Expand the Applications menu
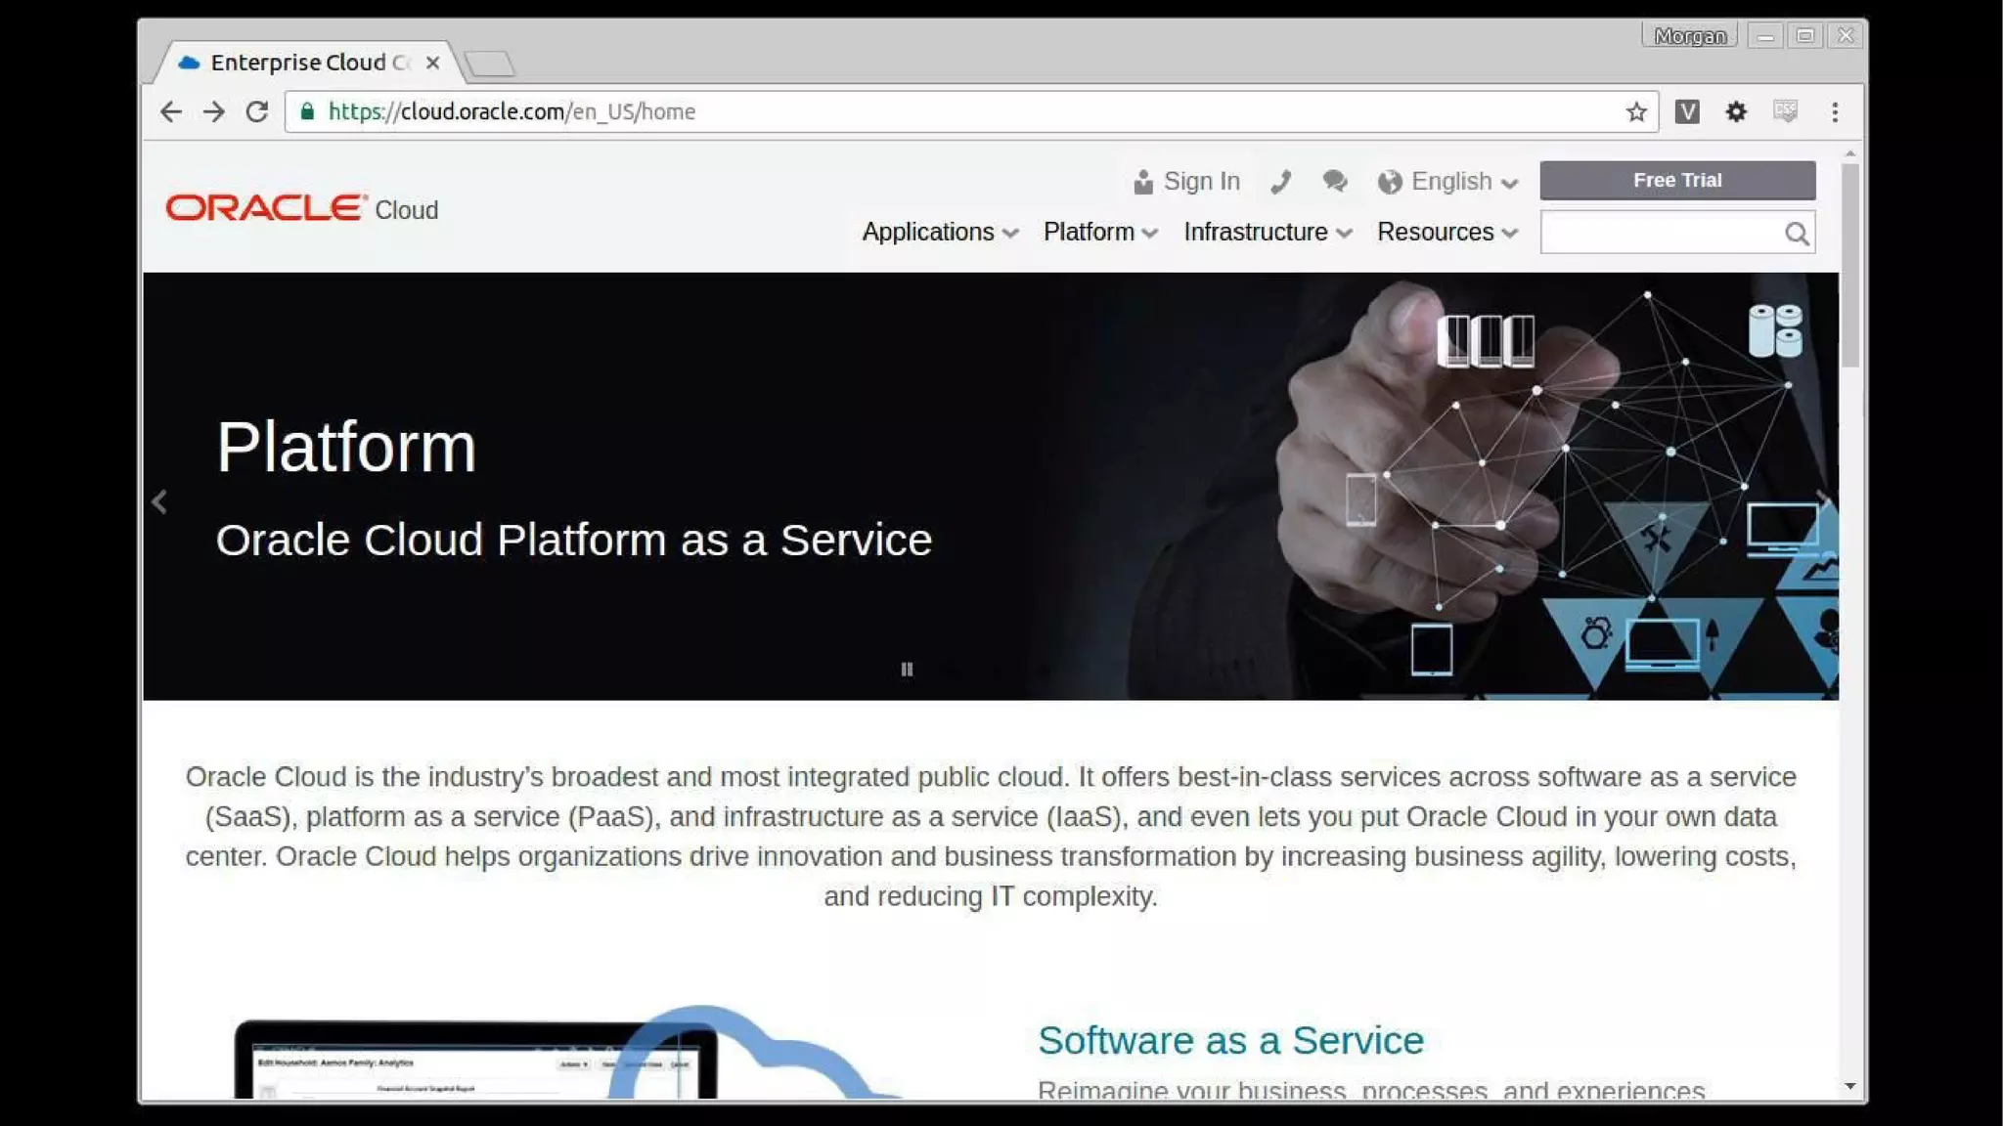 pos(940,233)
